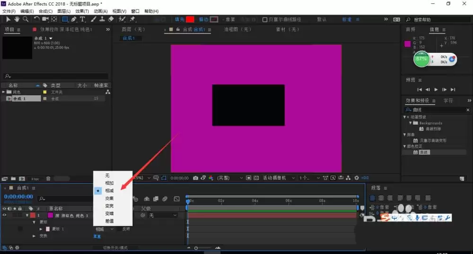Select the Type text tool
Screen dimensions: 473x254
[x=82, y=19]
